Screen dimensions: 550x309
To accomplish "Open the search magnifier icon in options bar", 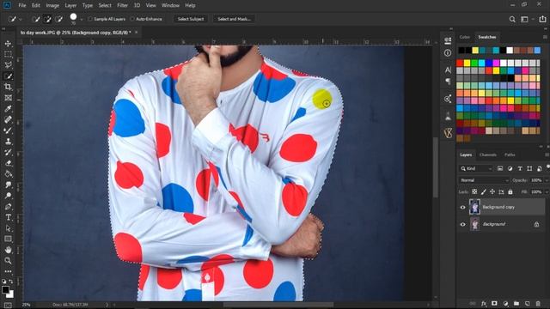I will (512, 19).
